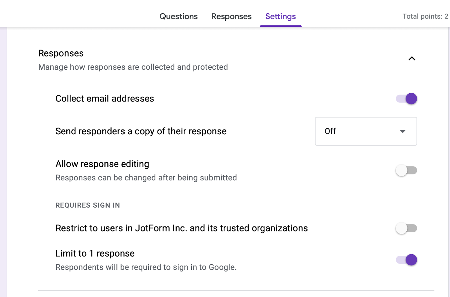Click the Responses section heading

(x=61, y=53)
